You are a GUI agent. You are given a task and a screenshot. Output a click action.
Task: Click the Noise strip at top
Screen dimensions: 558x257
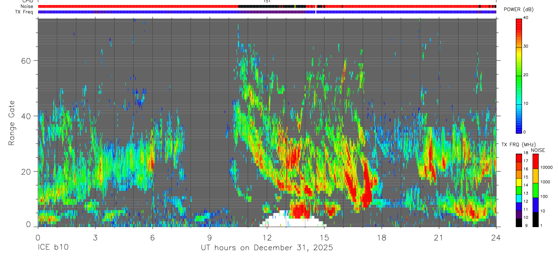267,6
